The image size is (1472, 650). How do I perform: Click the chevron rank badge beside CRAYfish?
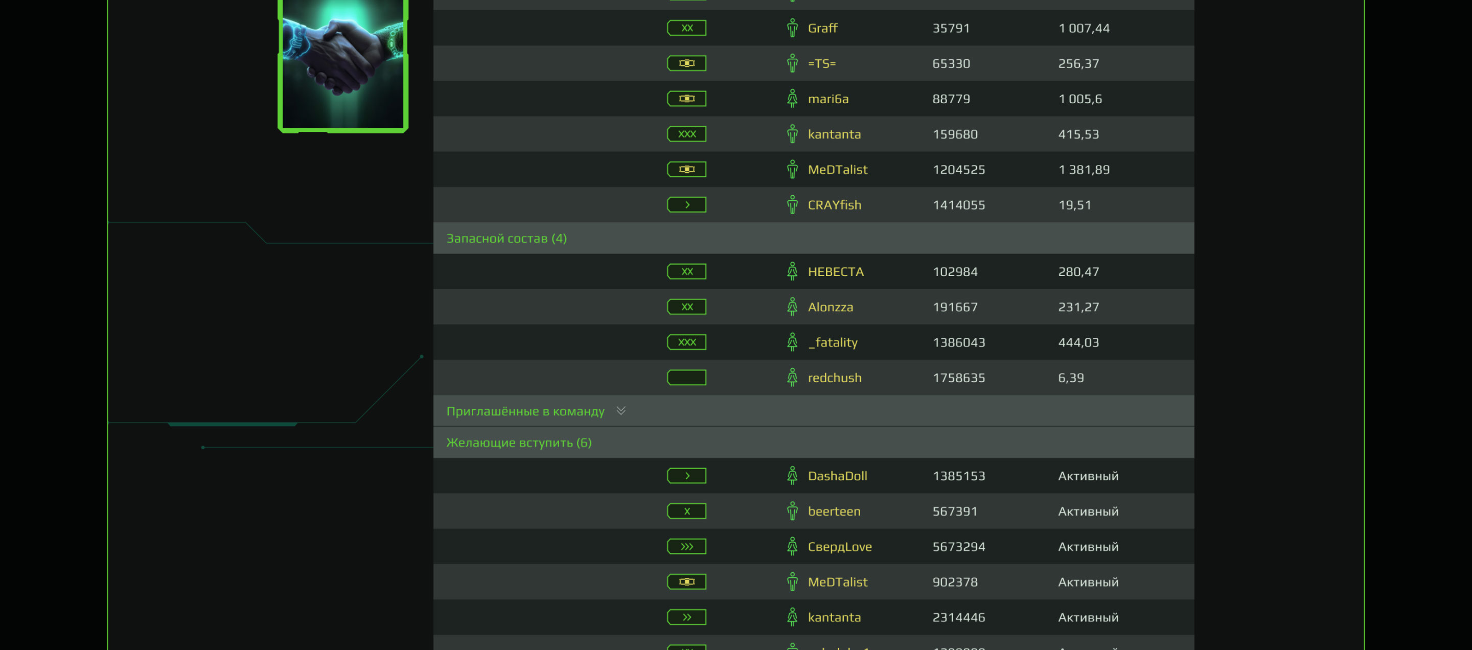click(x=686, y=205)
